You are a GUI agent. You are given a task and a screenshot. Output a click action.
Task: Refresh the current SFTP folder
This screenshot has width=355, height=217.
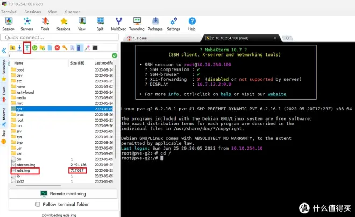(34, 47)
